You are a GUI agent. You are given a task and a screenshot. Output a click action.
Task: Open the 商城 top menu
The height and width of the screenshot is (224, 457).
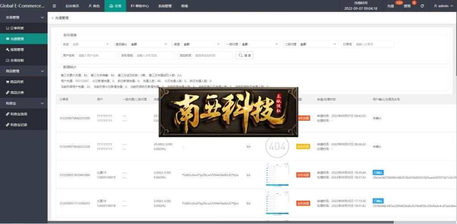pos(184,6)
